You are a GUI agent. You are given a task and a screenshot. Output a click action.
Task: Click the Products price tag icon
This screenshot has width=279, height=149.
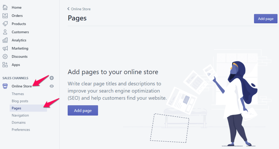[5, 24]
